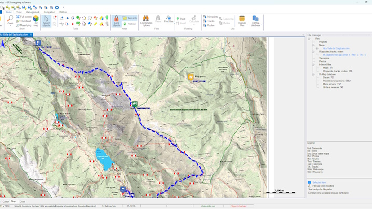Viewport: 372px width, 209px height.
Task: Click the blue flag waypoint near Scanno
Action: point(123,189)
